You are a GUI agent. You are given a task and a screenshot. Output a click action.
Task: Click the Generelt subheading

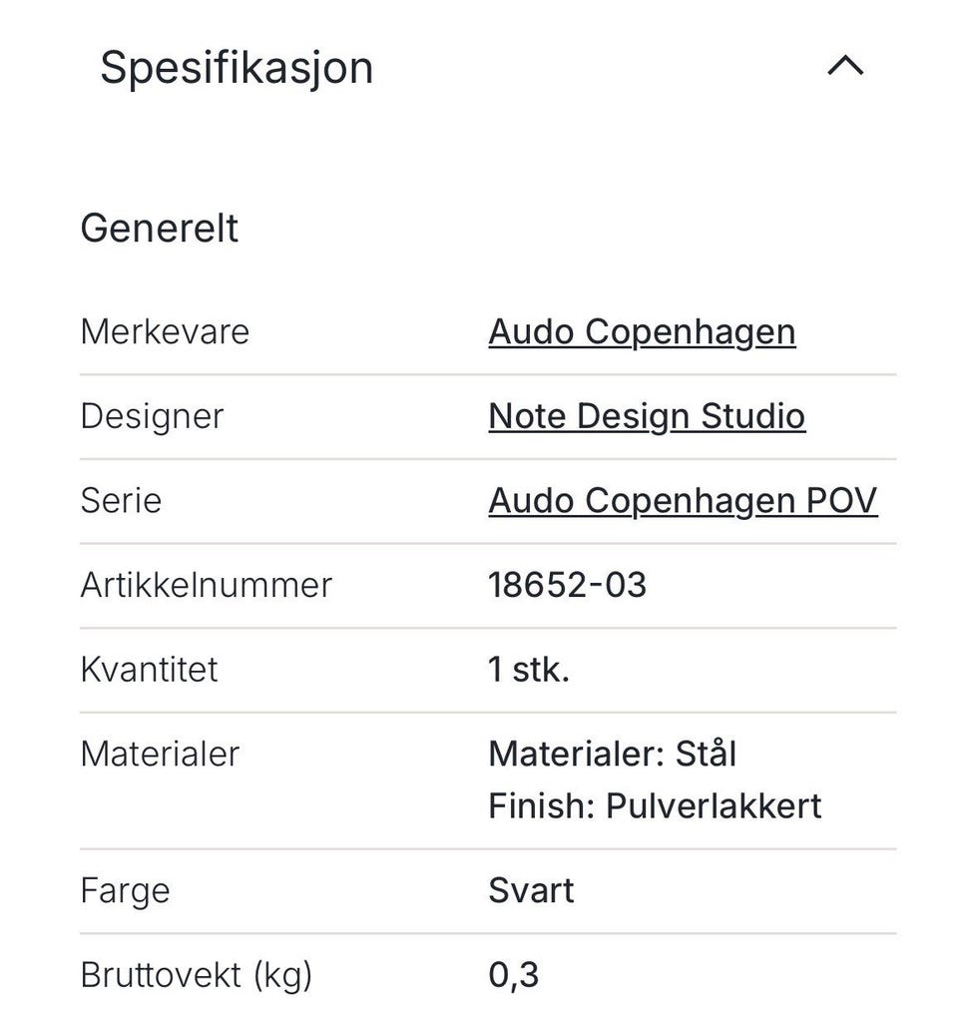159,228
